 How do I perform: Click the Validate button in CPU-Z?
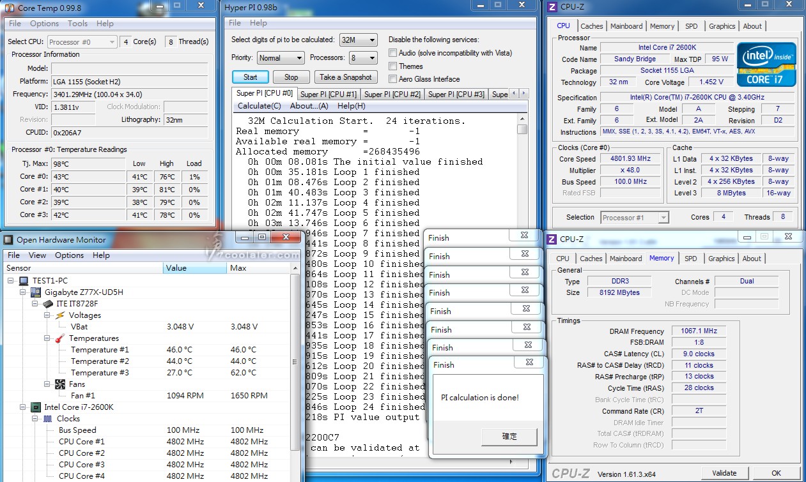click(724, 473)
